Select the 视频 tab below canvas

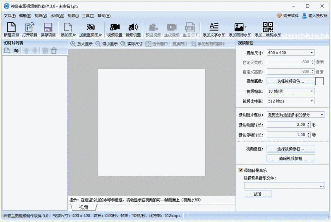pos(84,207)
